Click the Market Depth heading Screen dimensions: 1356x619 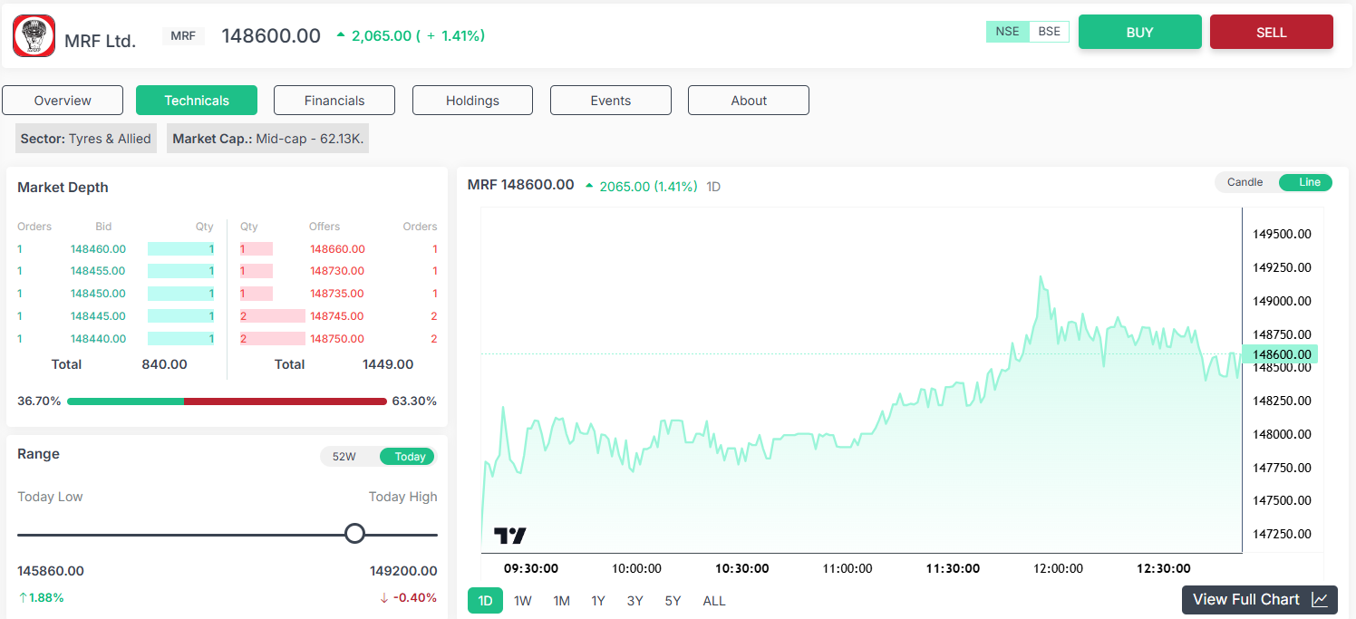(63, 188)
